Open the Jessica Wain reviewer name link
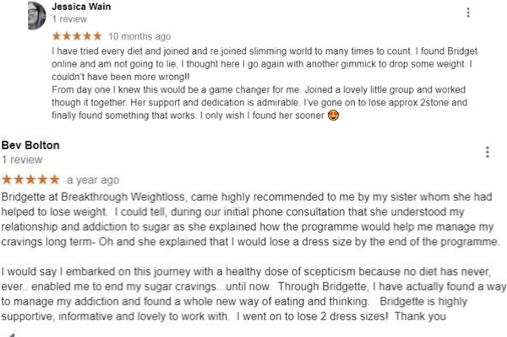This screenshot has width=507, height=337. [x=81, y=7]
